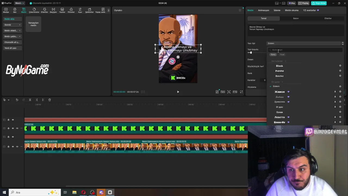Screen dimensions: 348x196
Task: Click the fullscreen icon in player
Action: pyautogui.click(x=241, y=92)
